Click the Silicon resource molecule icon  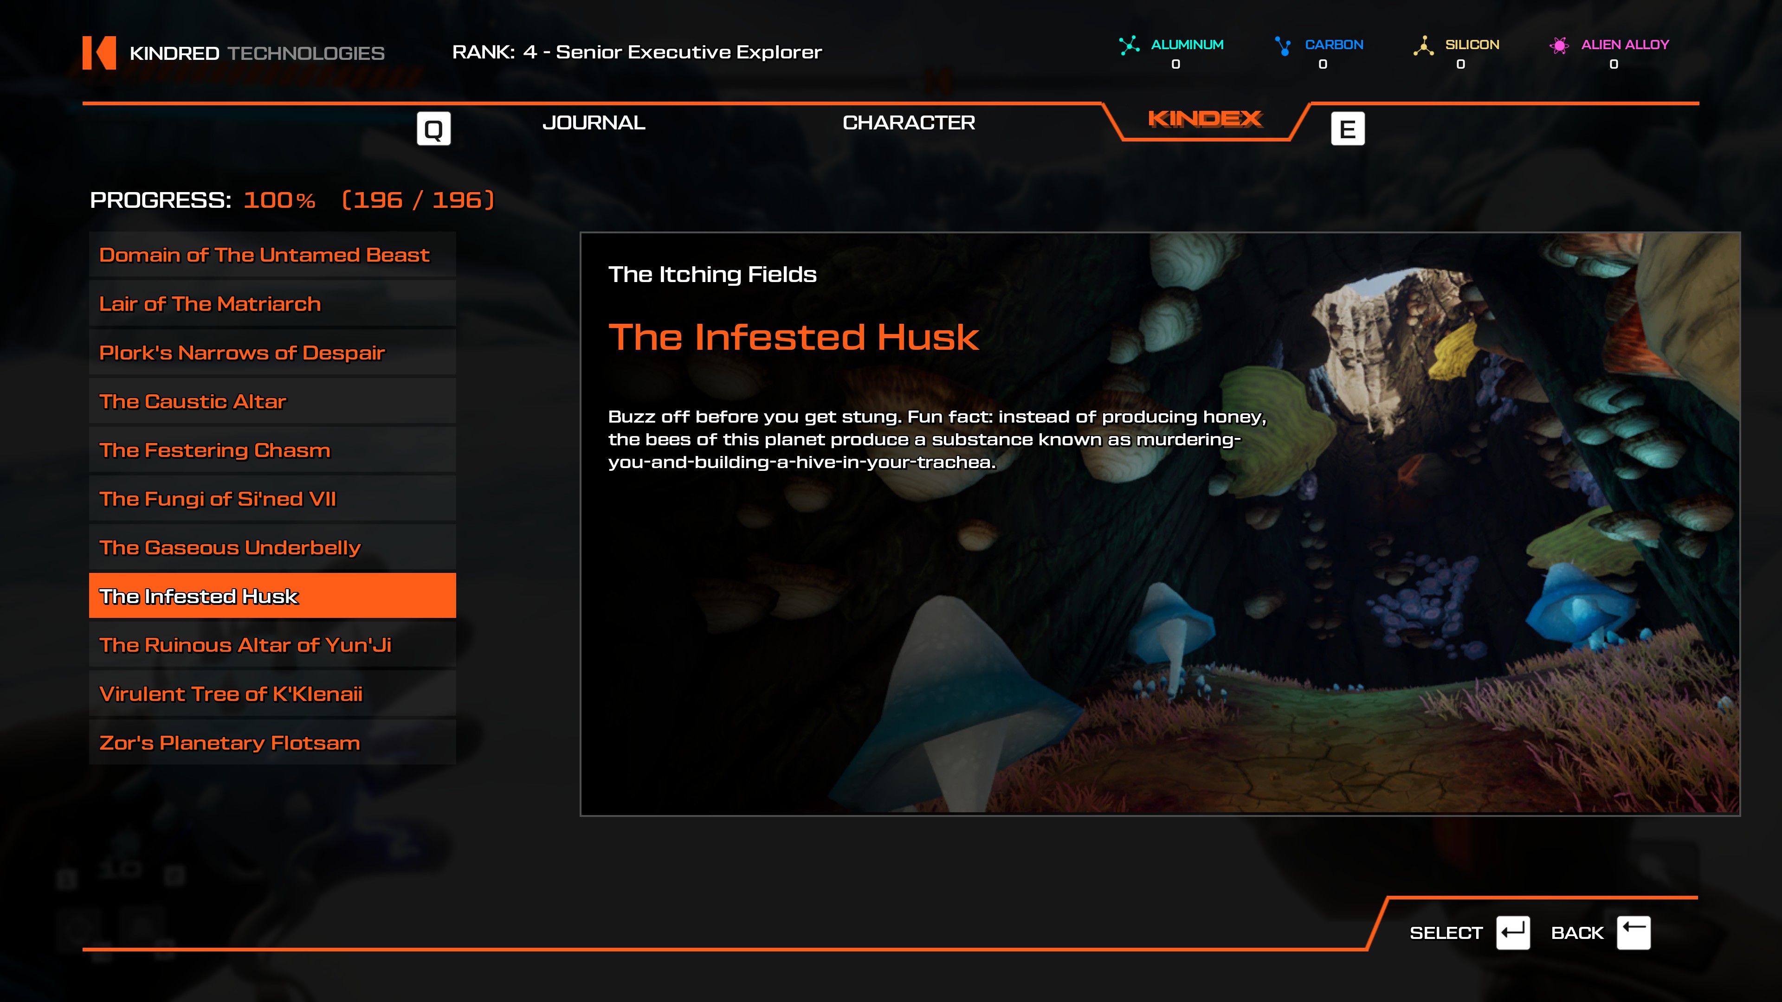point(1423,45)
